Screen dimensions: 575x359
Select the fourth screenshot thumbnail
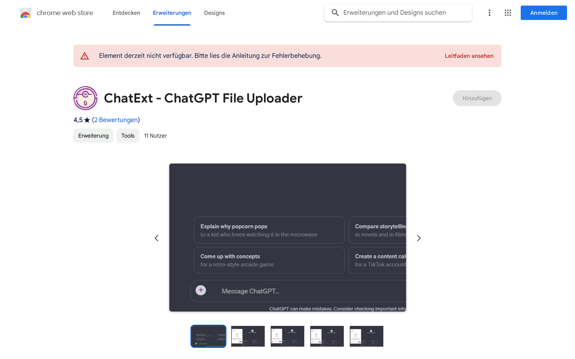click(327, 336)
